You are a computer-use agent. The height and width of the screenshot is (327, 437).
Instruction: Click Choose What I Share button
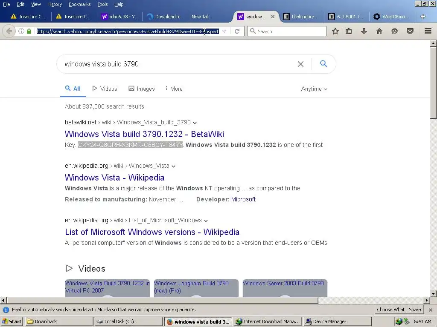(x=399, y=310)
